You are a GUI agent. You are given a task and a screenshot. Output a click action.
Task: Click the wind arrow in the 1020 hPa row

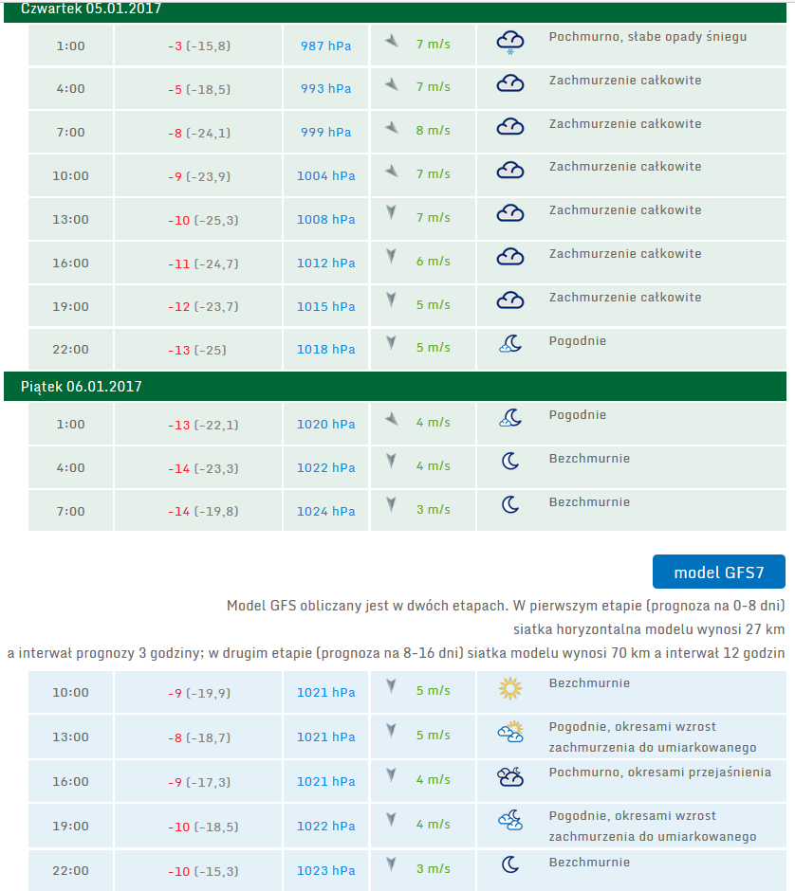pyautogui.click(x=391, y=419)
